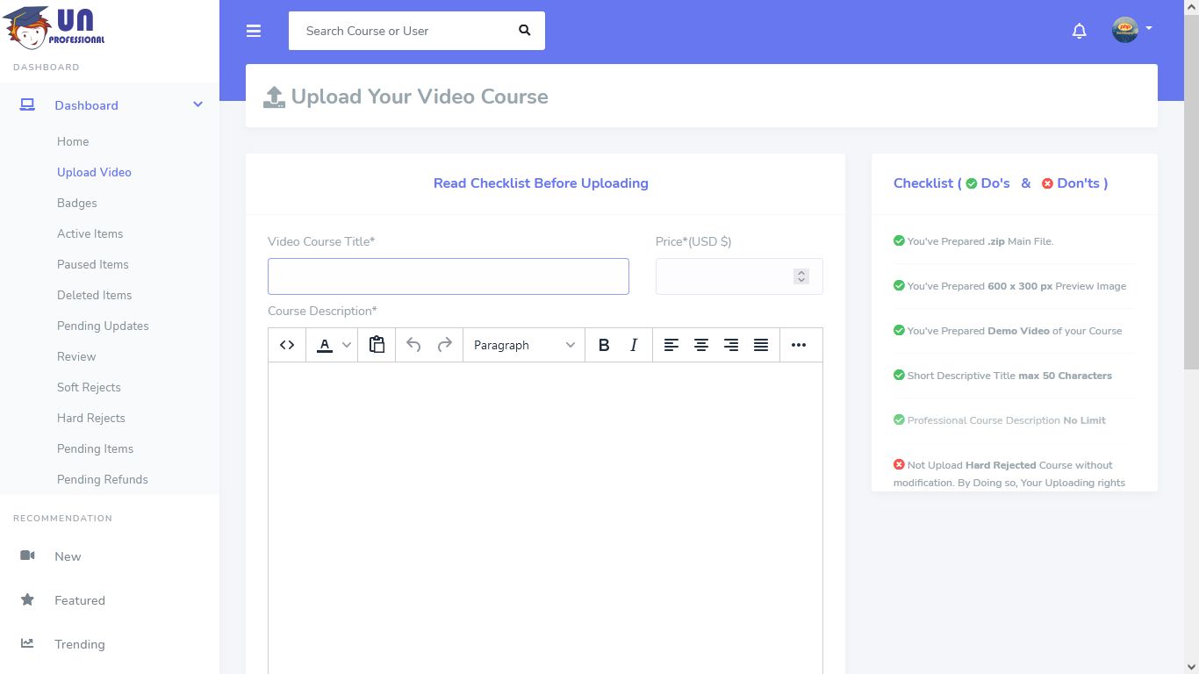Screen dimensions: 1199x674
Task: Open the Trending recommendations link
Action: (79, 644)
